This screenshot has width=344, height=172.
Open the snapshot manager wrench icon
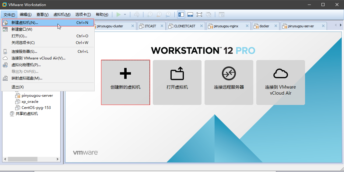[x=168, y=15]
